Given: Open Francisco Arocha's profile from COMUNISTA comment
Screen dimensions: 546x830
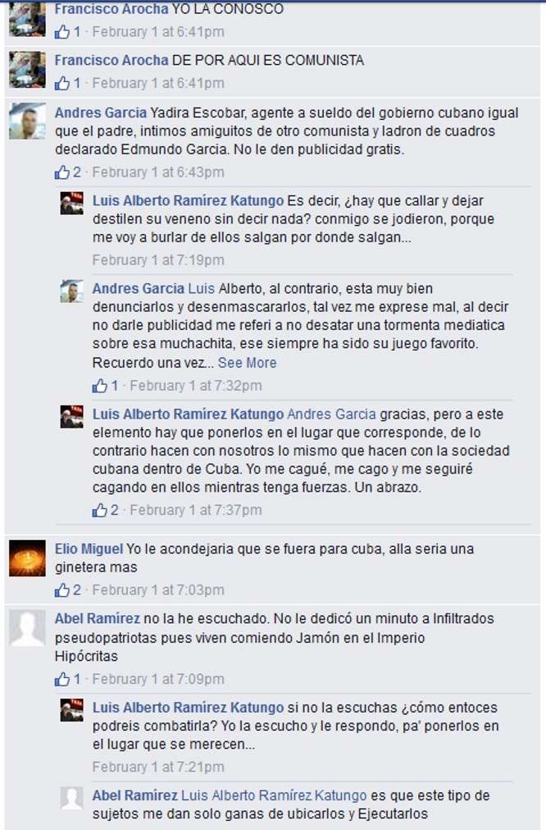Looking at the screenshot, I should [x=111, y=61].
